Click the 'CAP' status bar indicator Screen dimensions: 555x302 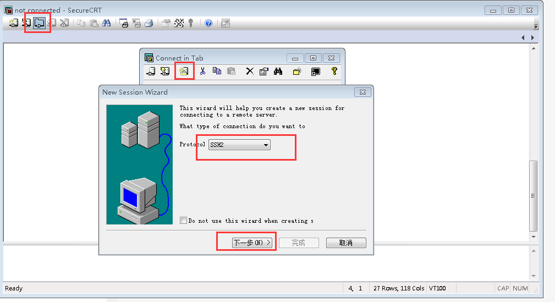coord(503,288)
